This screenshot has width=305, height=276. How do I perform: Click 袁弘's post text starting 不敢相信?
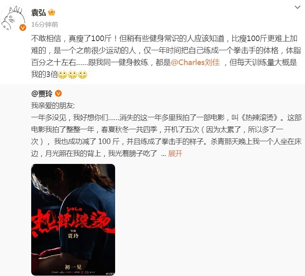[166, 57]
